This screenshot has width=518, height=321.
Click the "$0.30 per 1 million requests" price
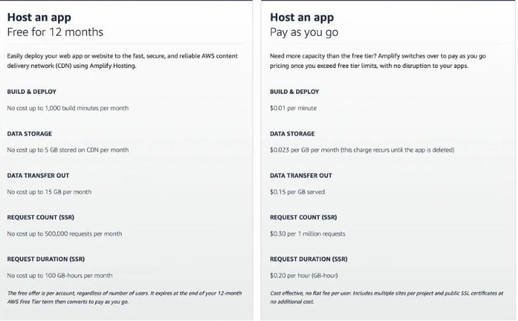click(308, 234)
